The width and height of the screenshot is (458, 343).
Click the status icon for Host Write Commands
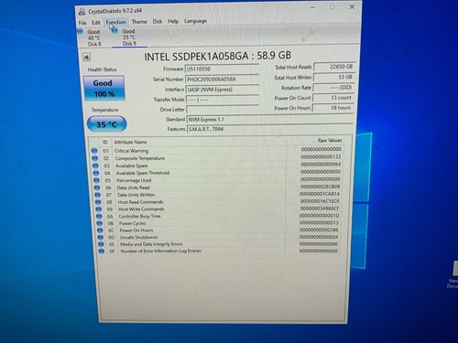coord(99,209)
